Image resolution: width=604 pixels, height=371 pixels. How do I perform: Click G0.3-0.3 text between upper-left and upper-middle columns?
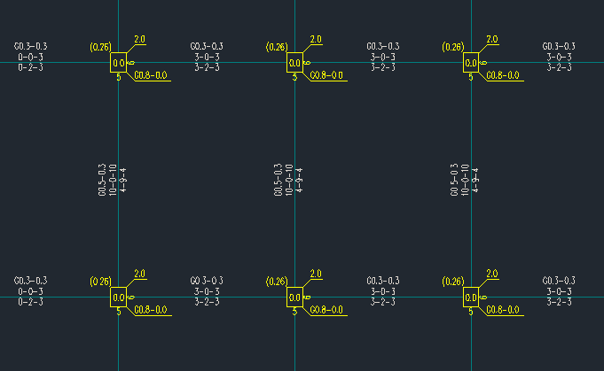(207, 47)
